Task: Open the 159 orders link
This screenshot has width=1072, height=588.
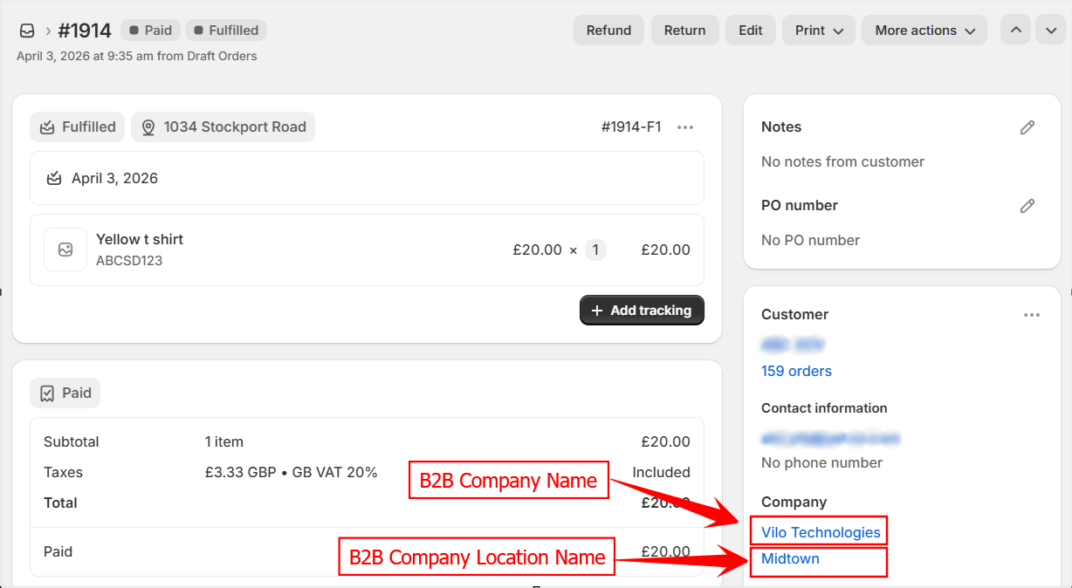Action: pyautogui.click(x=796, y=371)
